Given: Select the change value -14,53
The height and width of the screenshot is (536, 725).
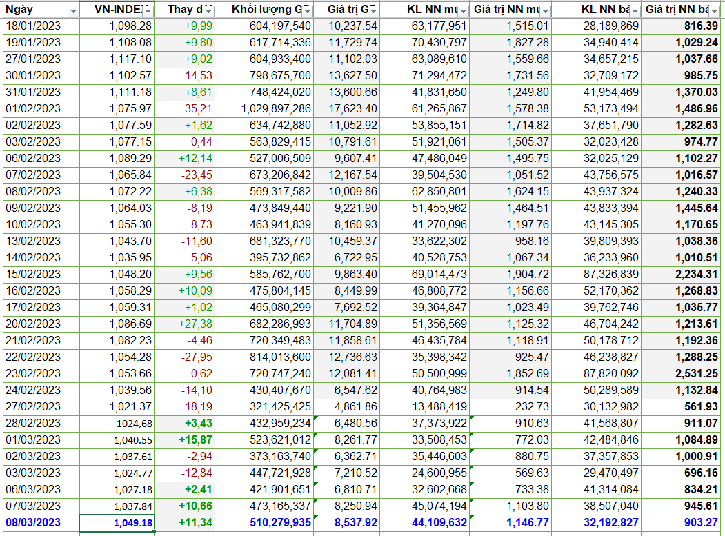Looking at the screenshot, I should point(184,75).
